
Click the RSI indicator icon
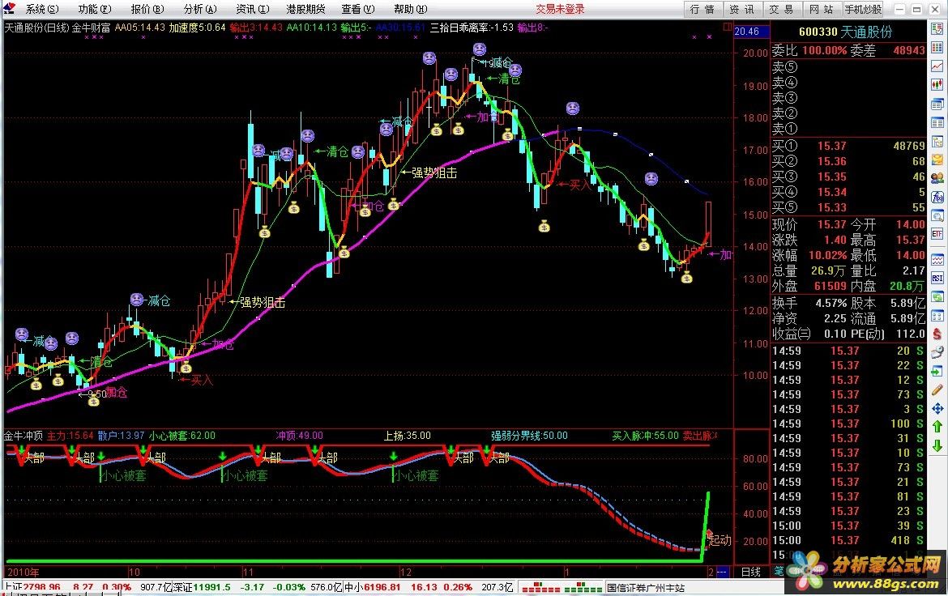(937, 279)
